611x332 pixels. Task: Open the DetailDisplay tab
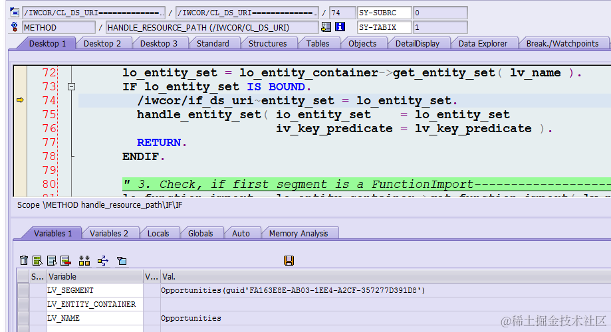[418, 44]
